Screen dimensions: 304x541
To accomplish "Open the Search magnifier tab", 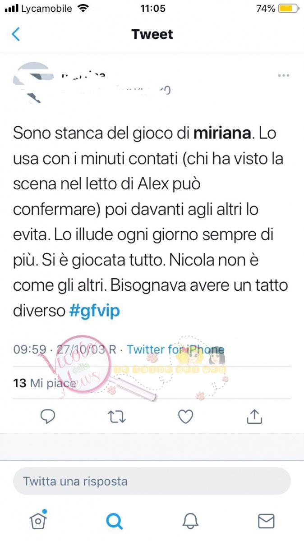I will (114, 521).
